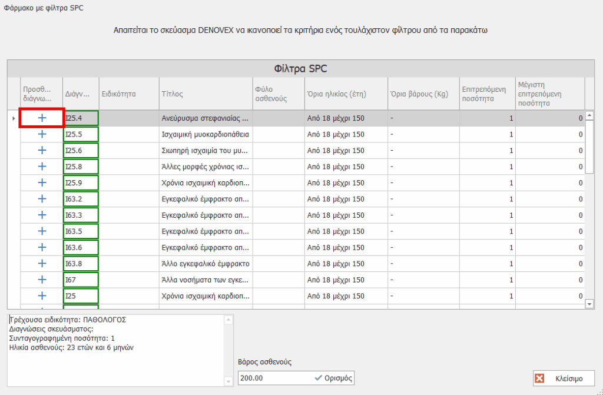The width and height of the screenshot is (603, 395).
Task: Add diagnosis I63.2 with the plus icon
Action: coord(42,199)
